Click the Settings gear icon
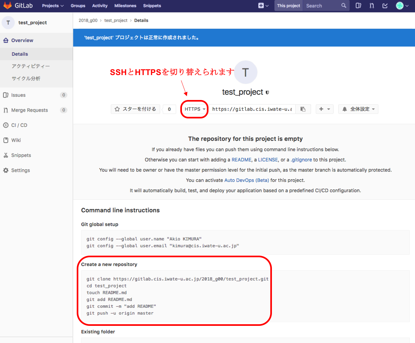Screen dimensions: 415x343 [x=6, y=170]
